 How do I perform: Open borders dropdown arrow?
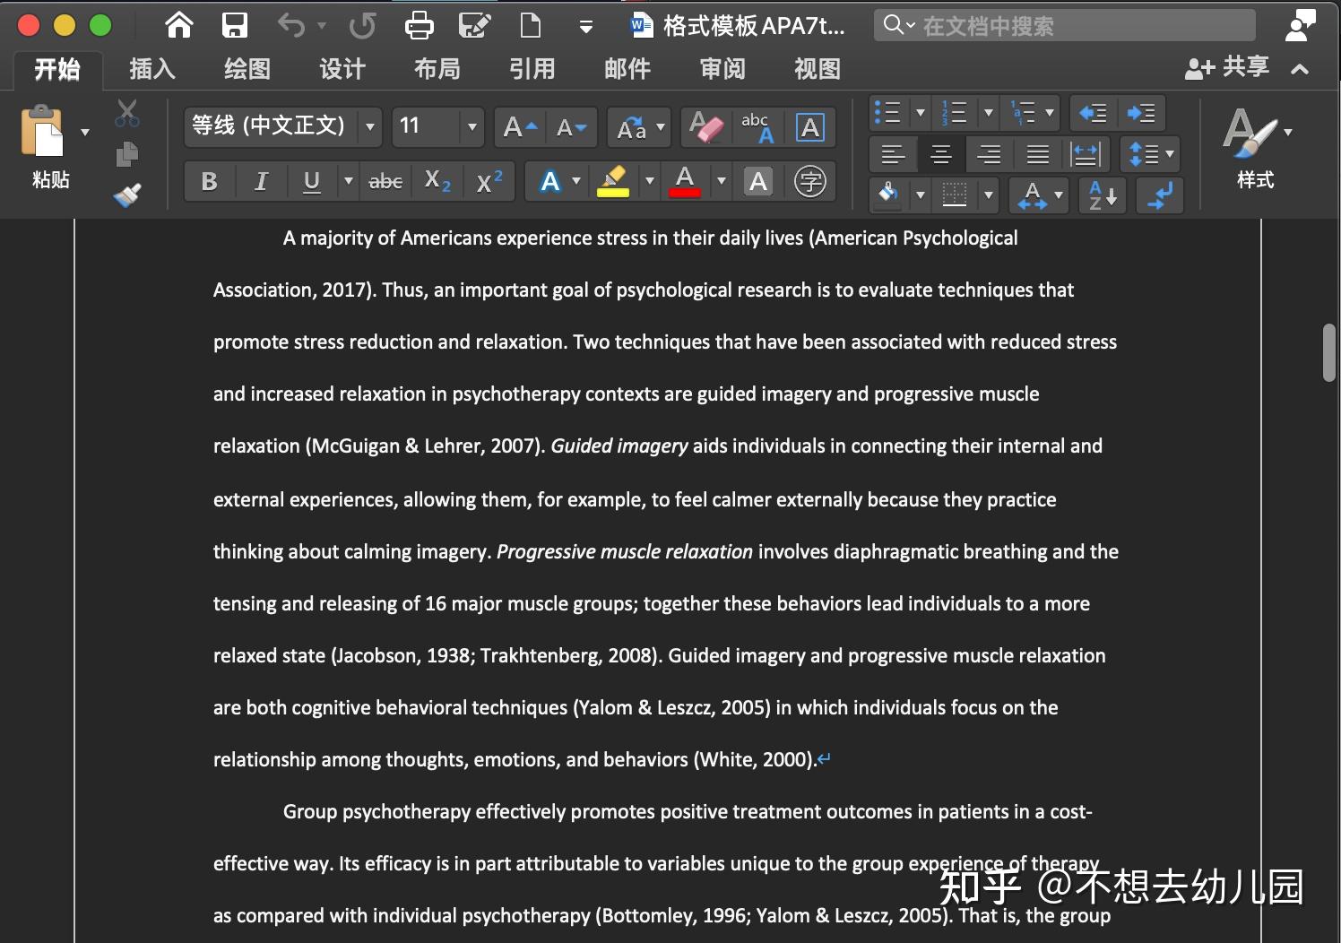[989, 195]
